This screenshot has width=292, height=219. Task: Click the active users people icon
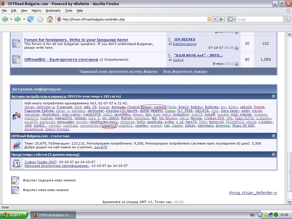pos(16,115)
